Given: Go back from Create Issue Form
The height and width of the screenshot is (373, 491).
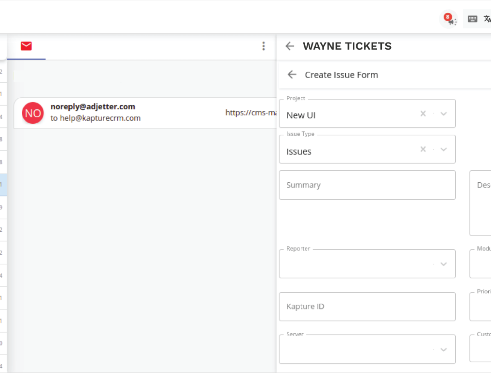Looking at the screenshot, I should coord(292,75).
